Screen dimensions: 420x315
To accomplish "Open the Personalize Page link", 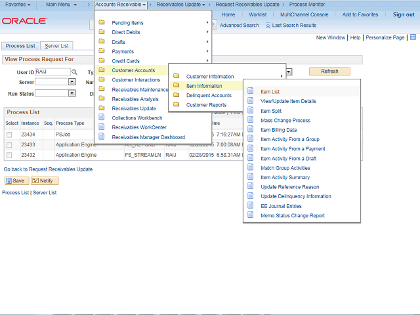I will [385, 38].
